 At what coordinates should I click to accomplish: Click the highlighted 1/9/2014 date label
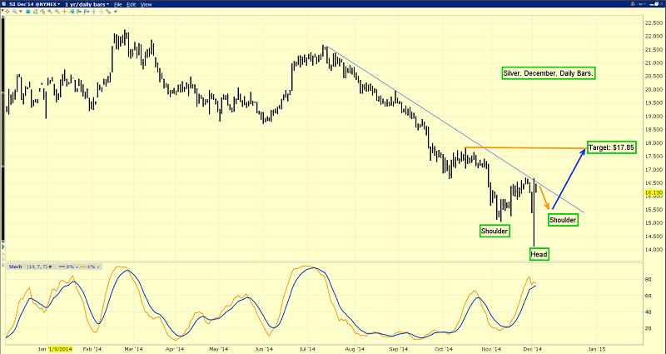tap(59, 349)
